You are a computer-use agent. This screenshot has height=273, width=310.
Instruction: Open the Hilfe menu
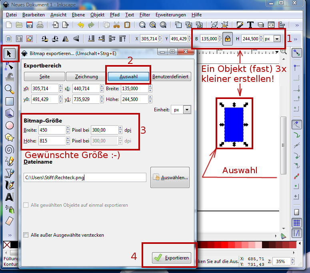[x=196, y=15]
